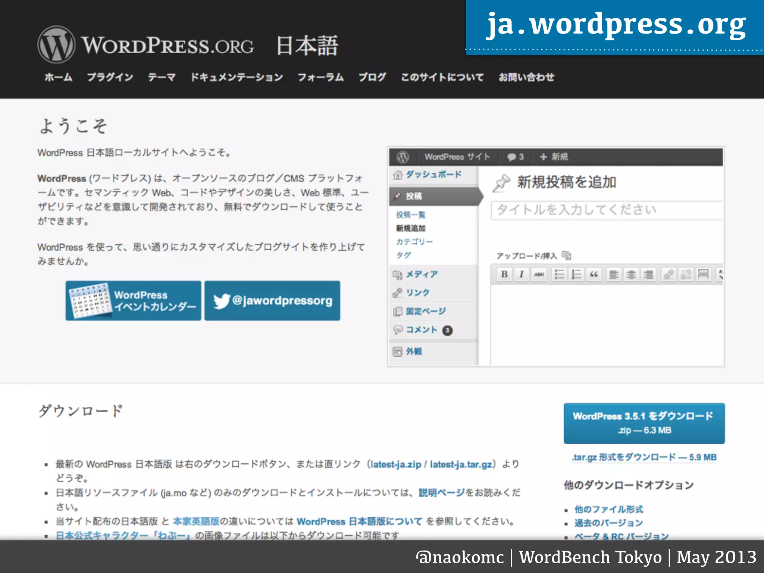Open WordPress 日本語版について link

coord(360,521)
